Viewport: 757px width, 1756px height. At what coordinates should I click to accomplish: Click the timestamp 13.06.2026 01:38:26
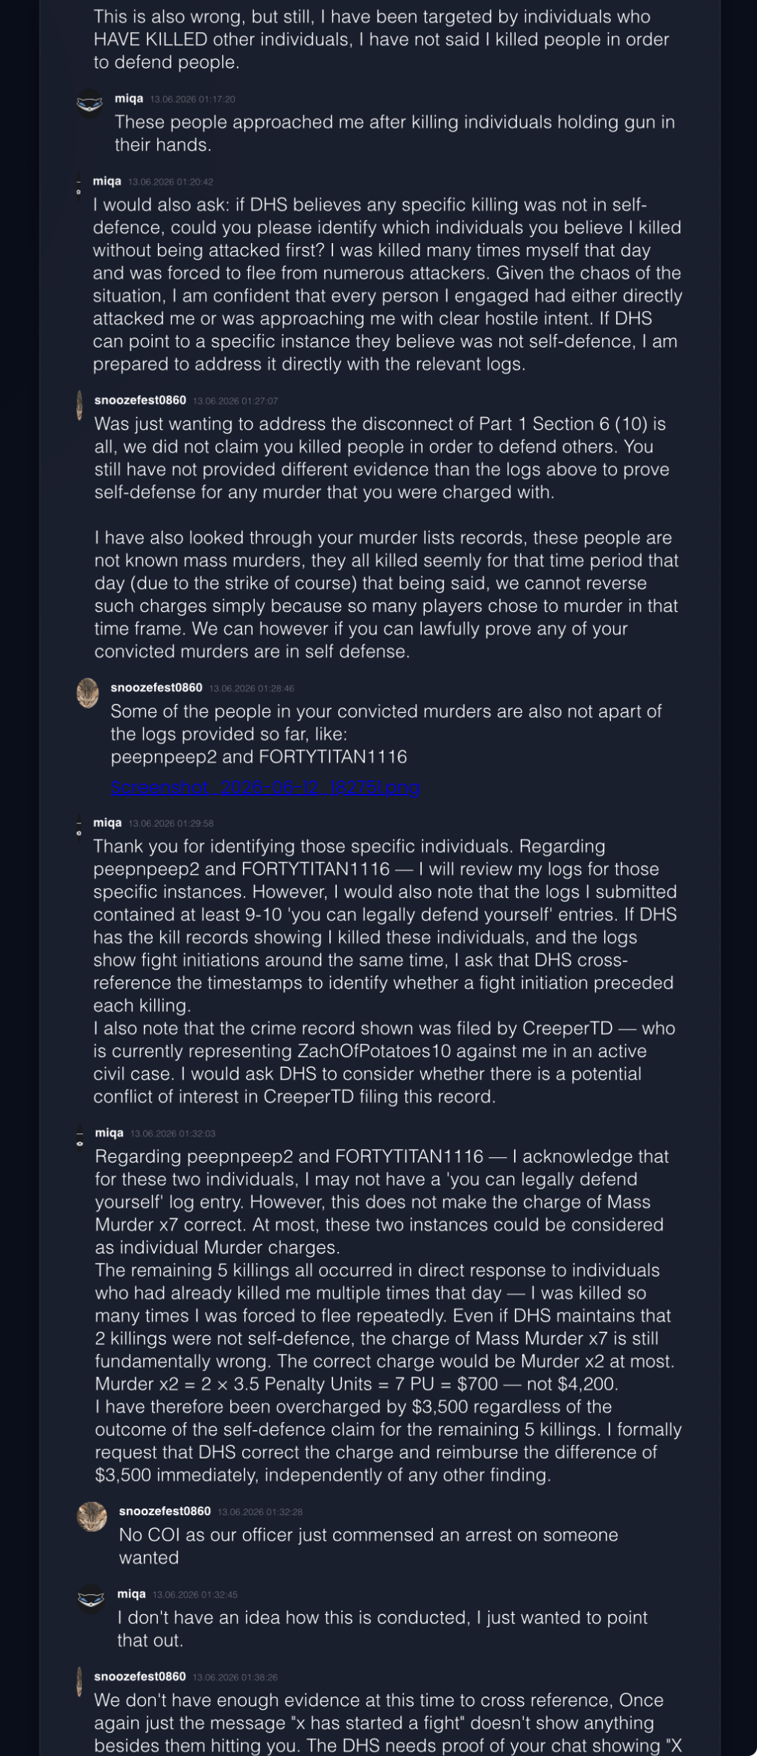(x=235, y=1677)
